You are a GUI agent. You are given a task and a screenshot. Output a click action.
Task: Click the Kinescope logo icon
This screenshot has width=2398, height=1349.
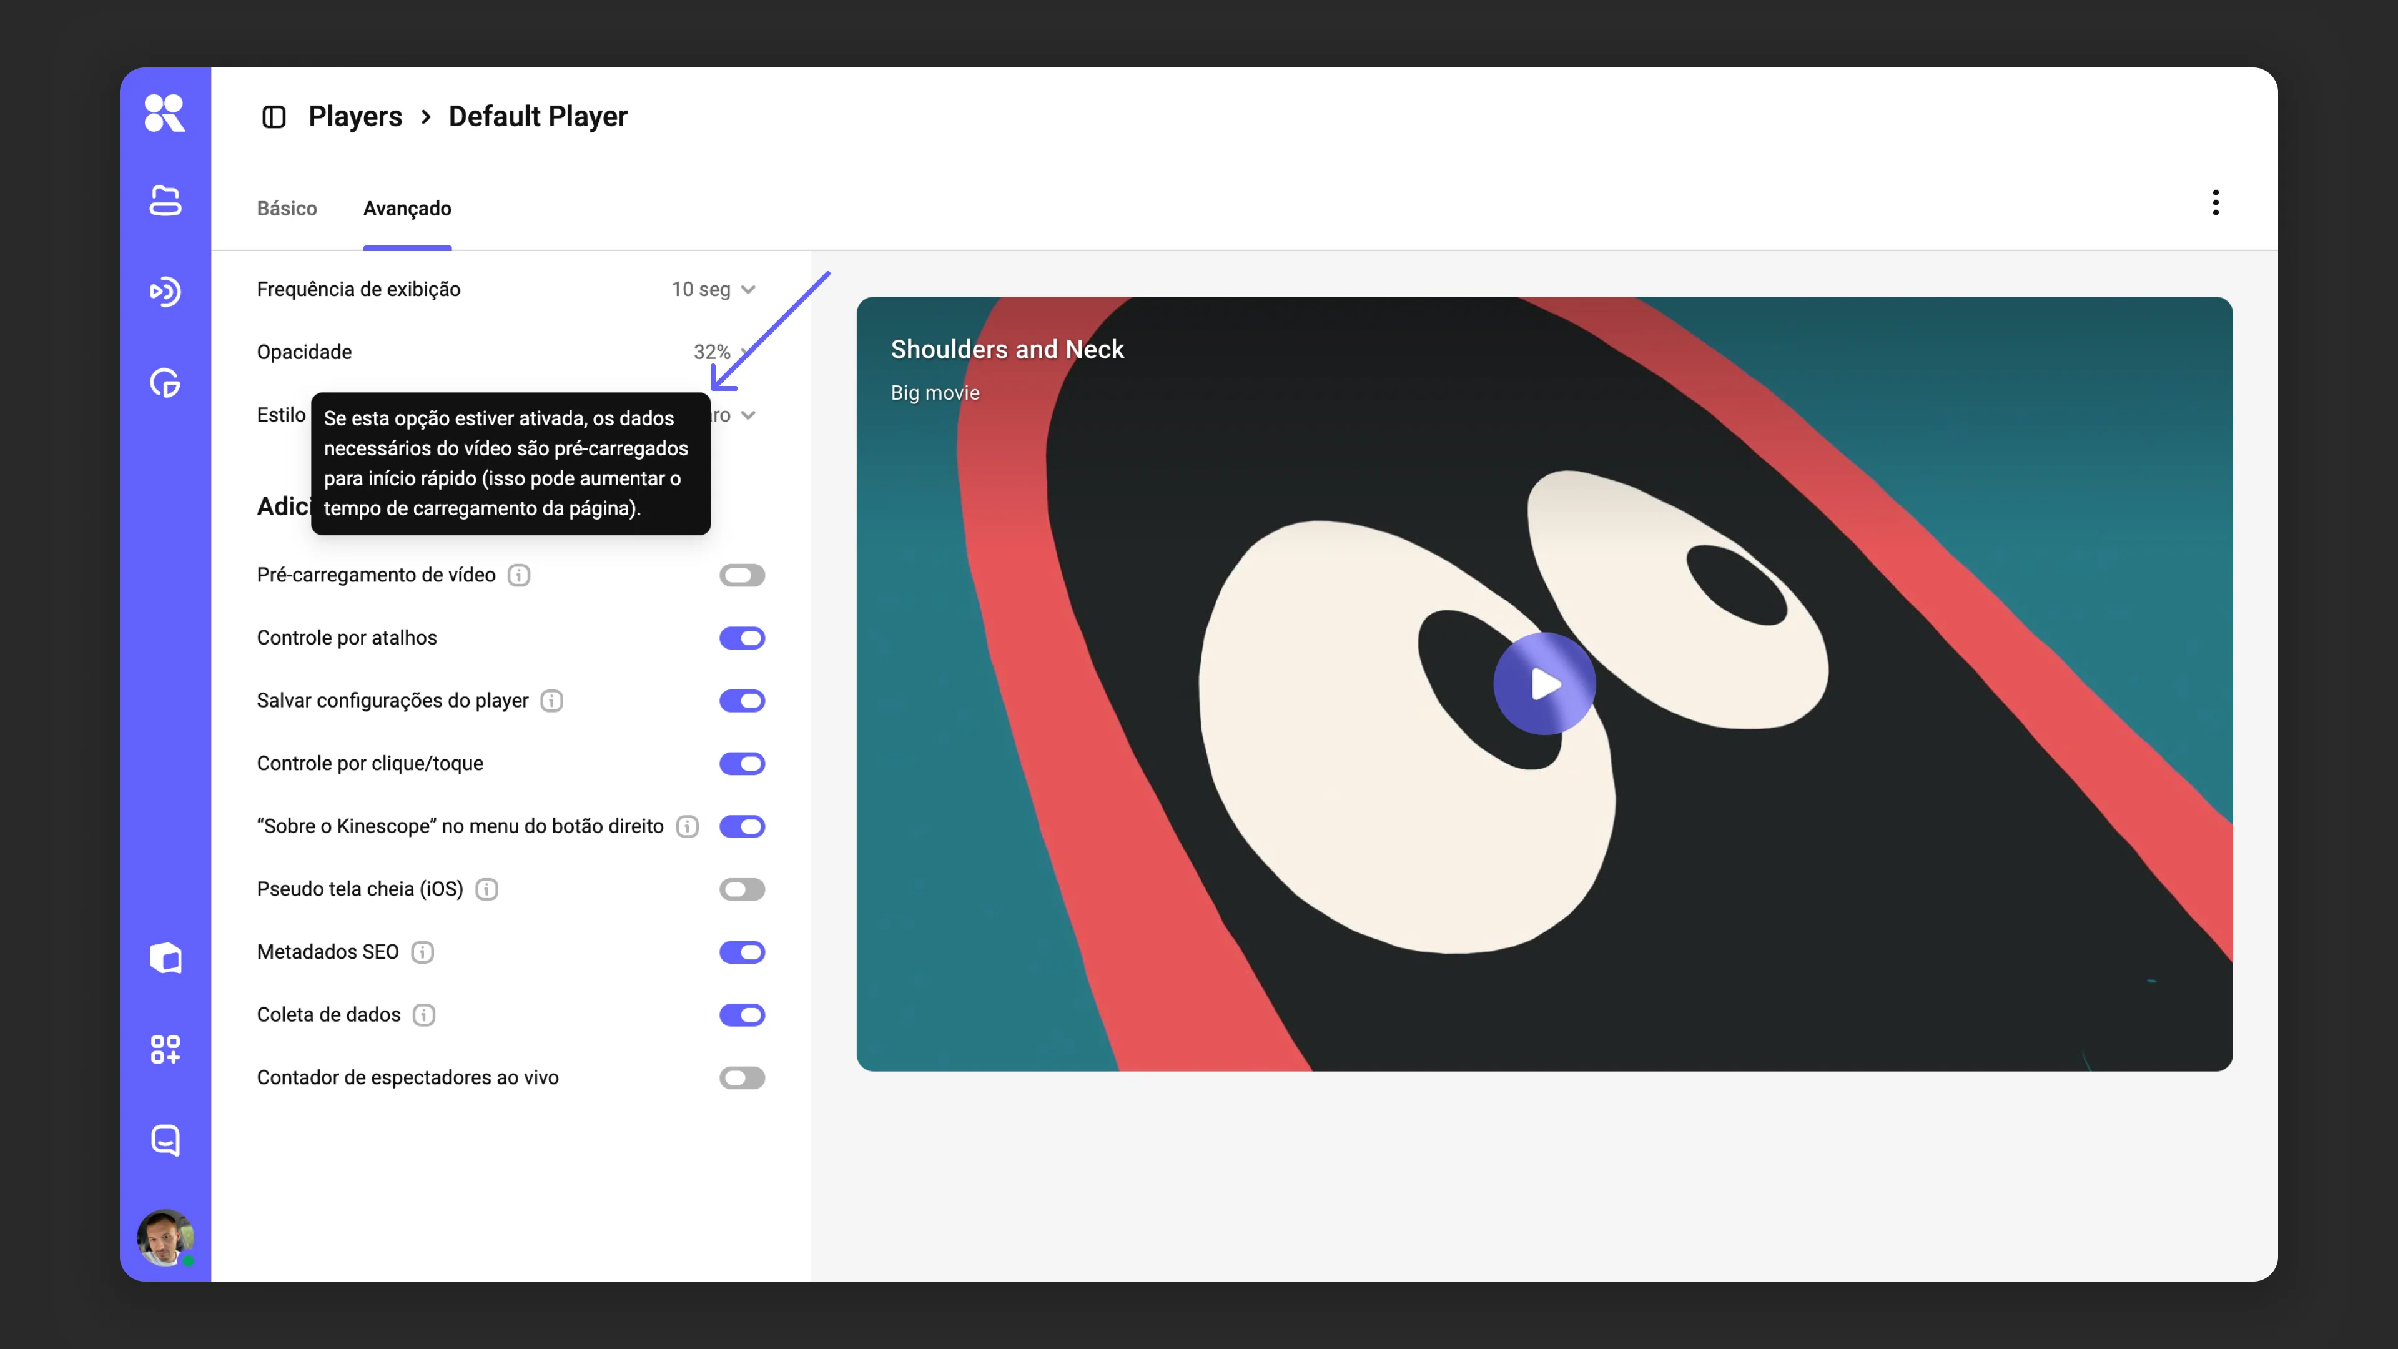tap(165, 112)
